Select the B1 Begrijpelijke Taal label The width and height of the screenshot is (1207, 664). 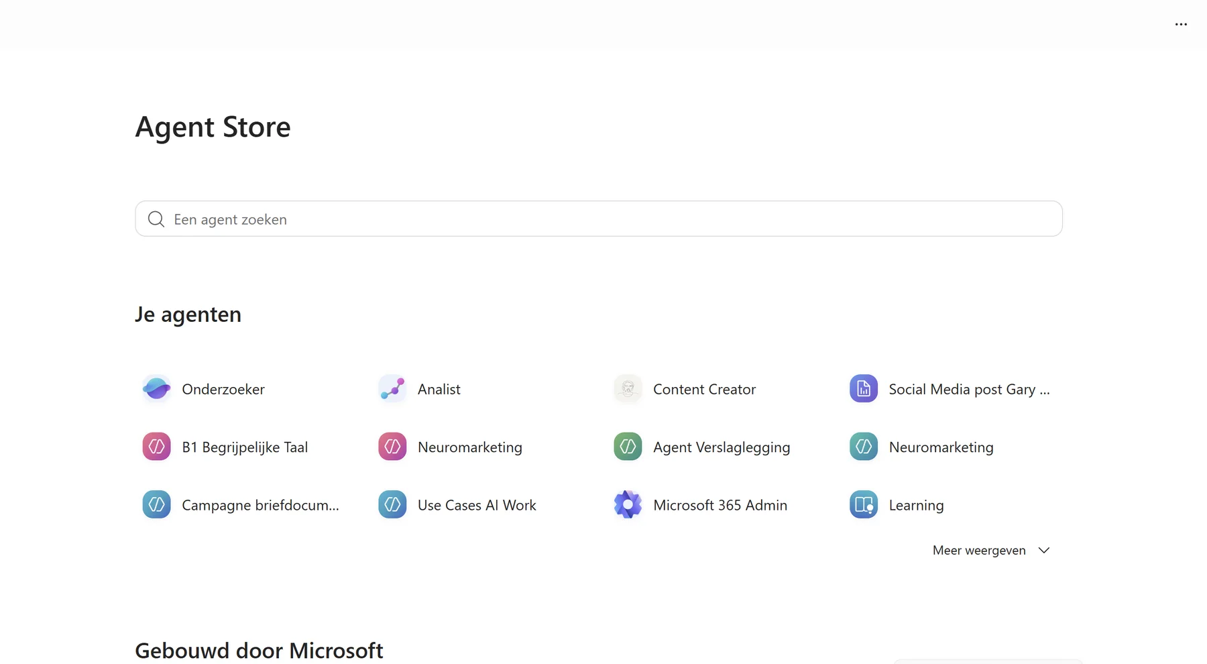(245, 447)
